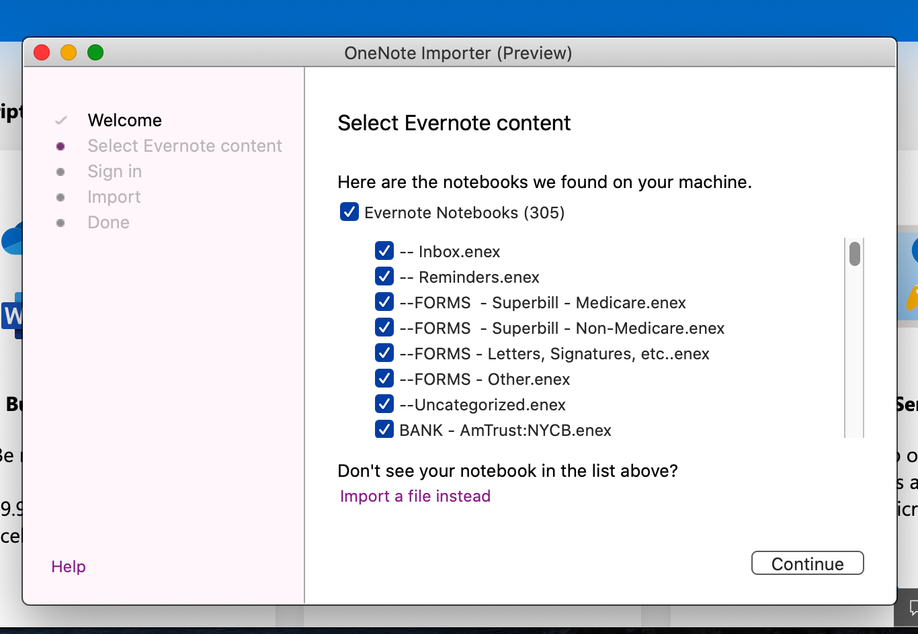Uncheck the --Uncategorized.enex checkbox
The height and width of the screenshot is (634, 918).
(x=384, y=404)
